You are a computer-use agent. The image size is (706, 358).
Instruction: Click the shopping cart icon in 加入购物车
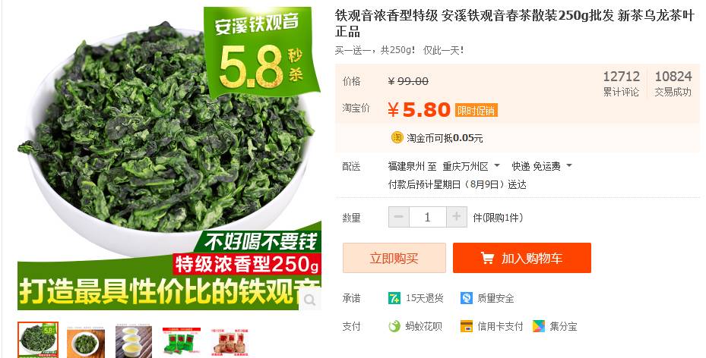[x=487, y=258]
